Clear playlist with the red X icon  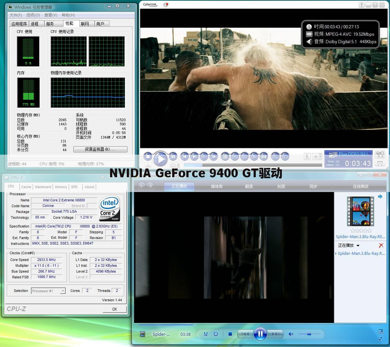click(381, 245)
